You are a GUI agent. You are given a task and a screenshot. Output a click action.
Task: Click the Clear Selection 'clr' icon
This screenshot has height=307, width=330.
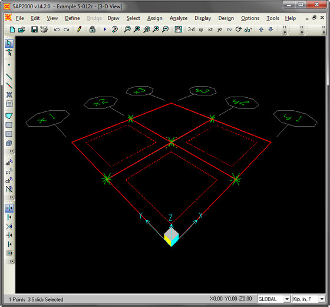[9, 180]
